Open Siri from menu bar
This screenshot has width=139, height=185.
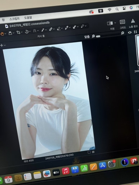[131, 8]
